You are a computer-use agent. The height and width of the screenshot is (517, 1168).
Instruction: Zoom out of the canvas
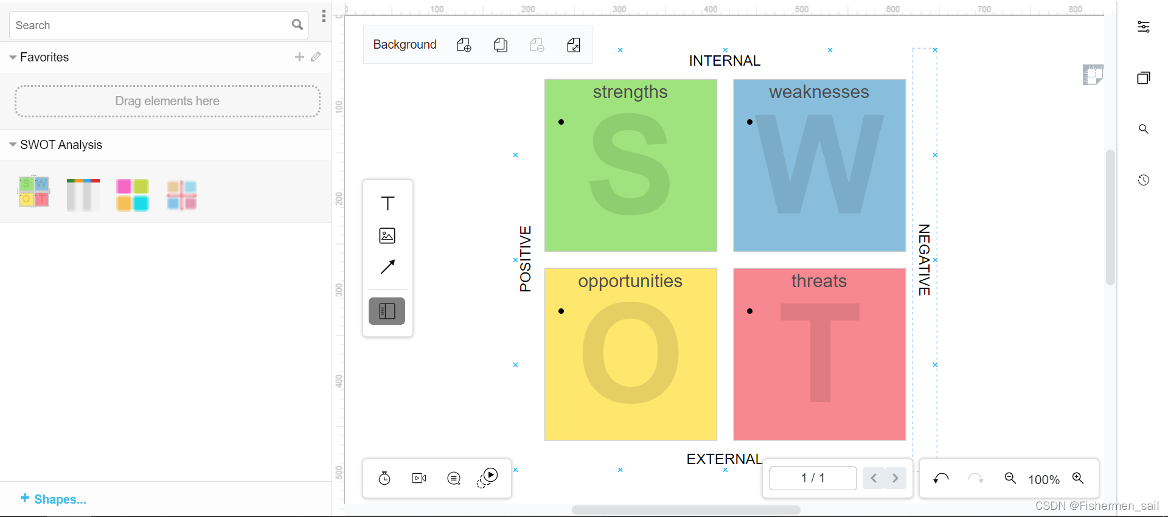coord(1010,479)
